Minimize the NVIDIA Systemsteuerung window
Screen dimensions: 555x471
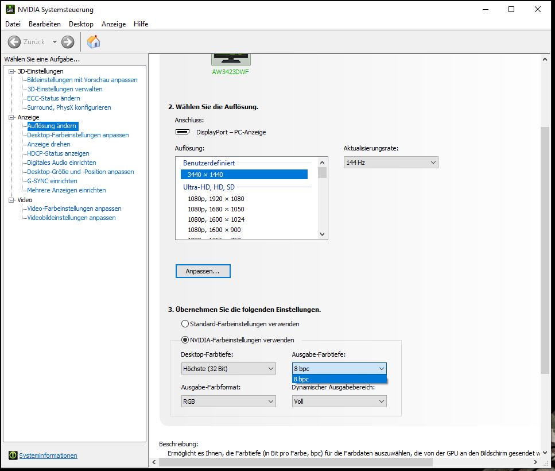486,10
